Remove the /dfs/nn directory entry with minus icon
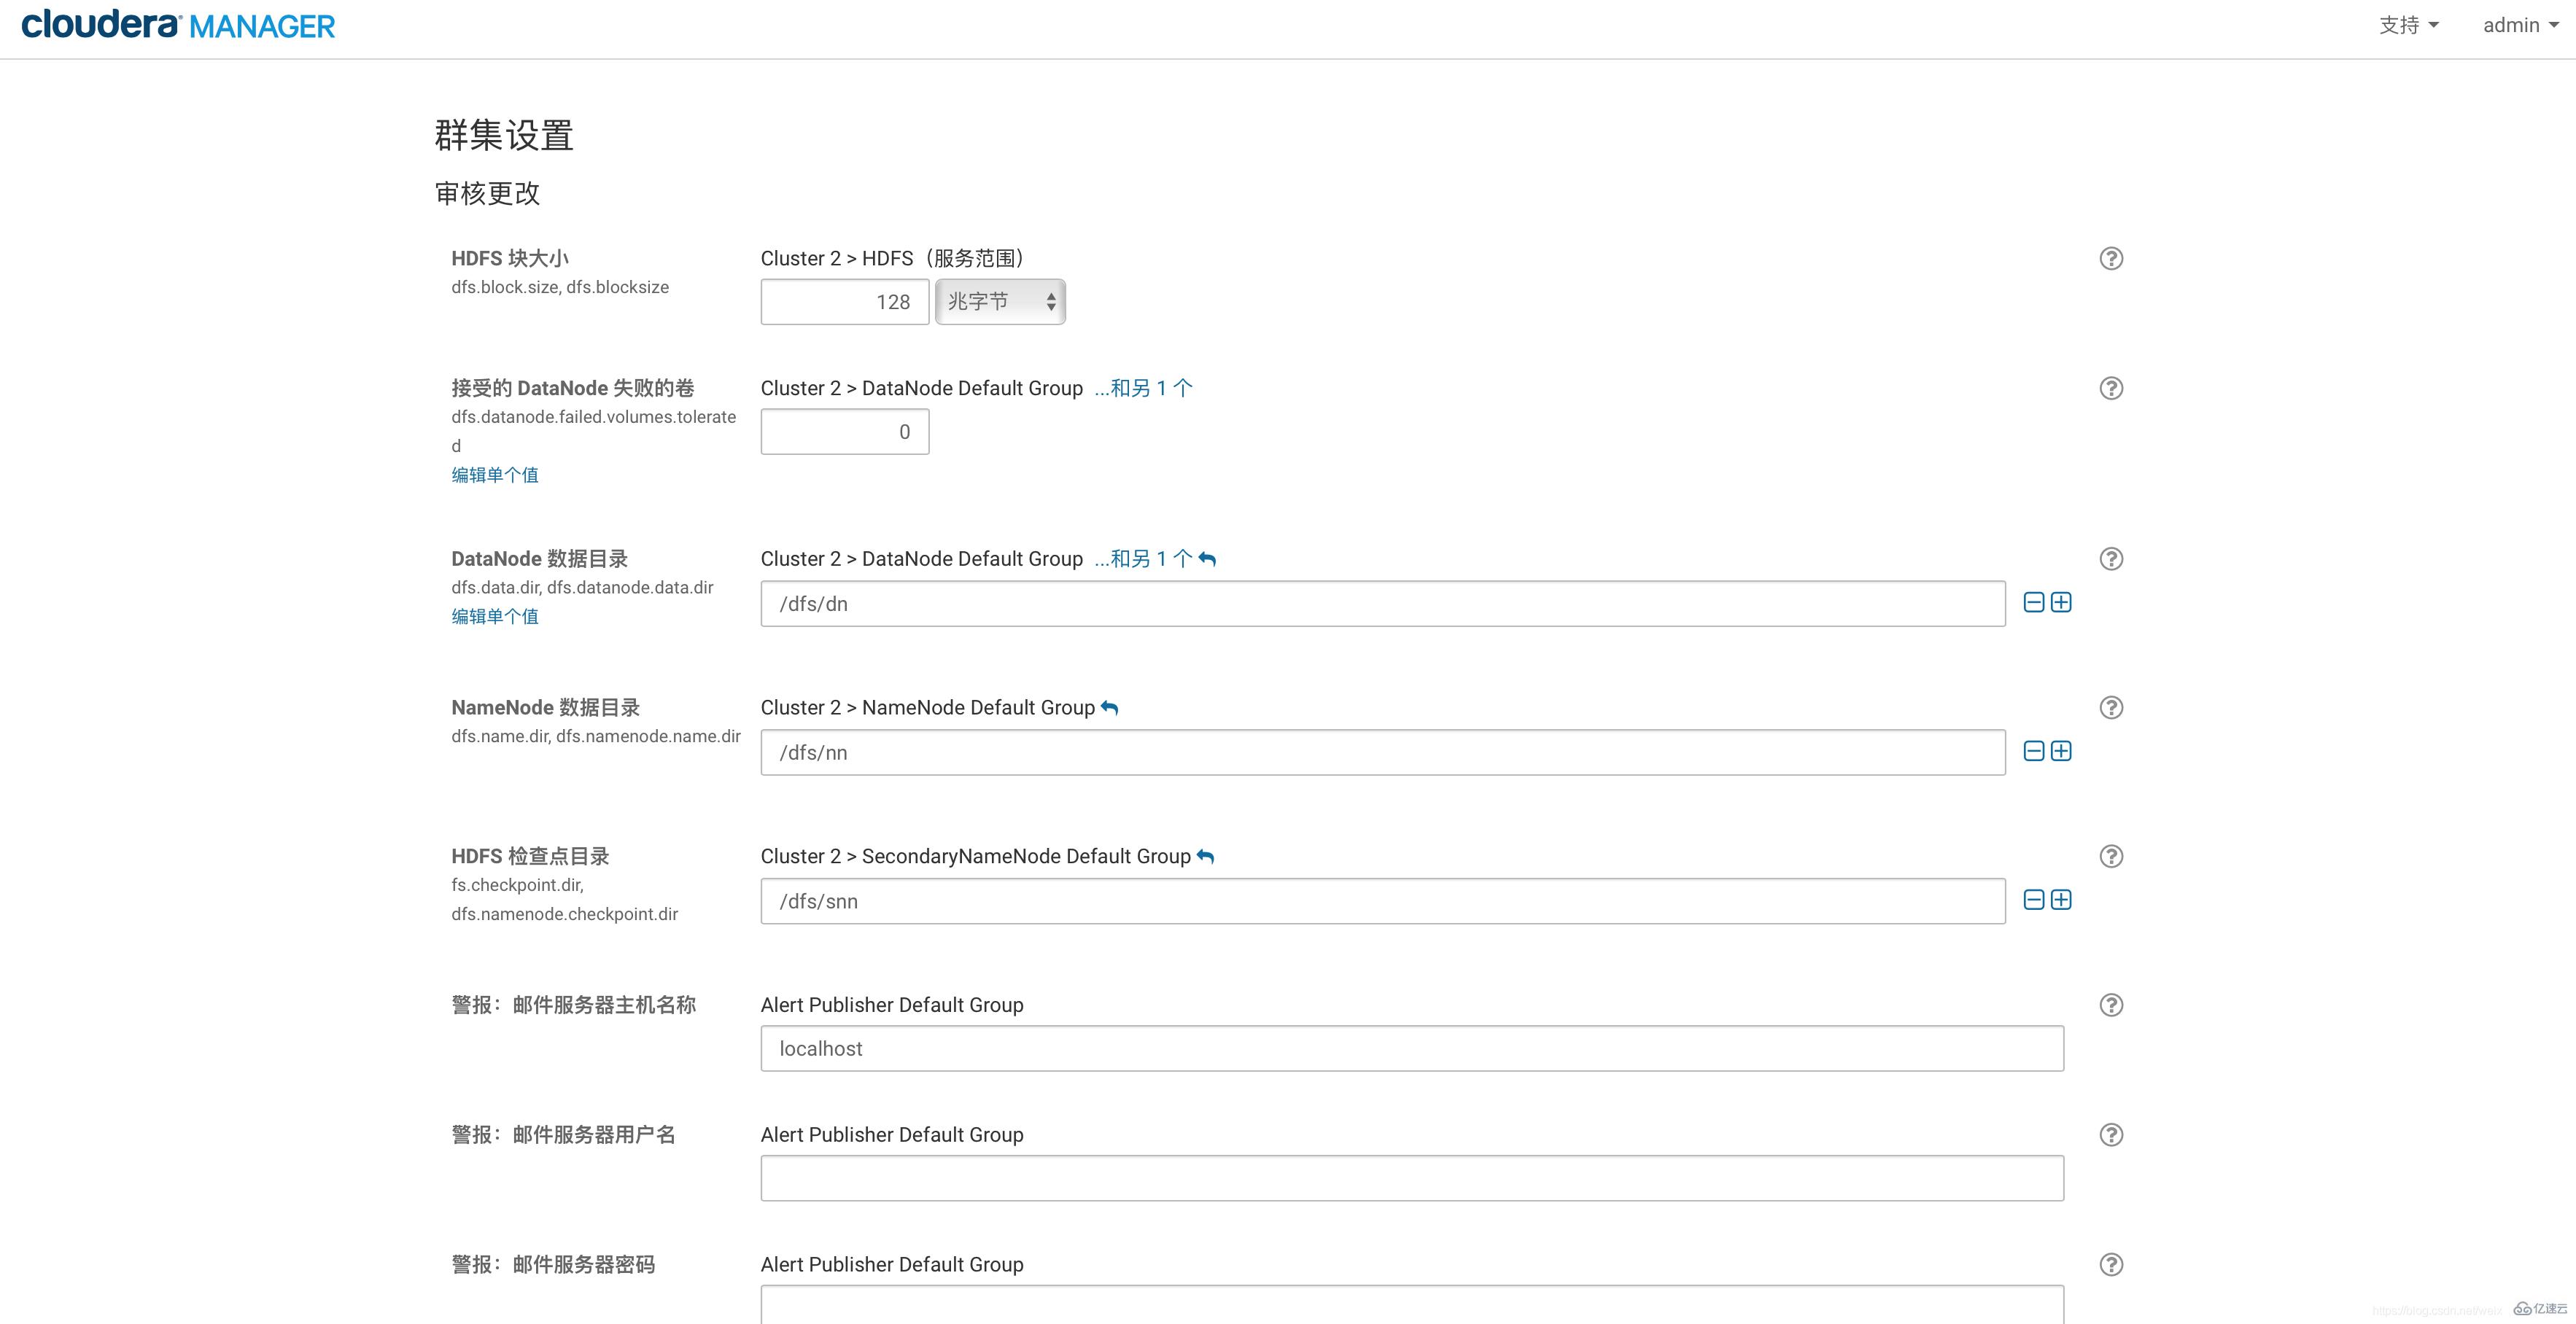The image size is (2576, 1324). click(x=2034, y=751)
